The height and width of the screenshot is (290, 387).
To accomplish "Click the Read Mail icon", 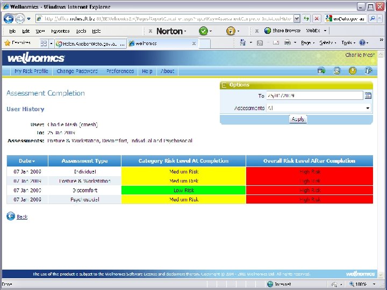I will pos(276,43).
